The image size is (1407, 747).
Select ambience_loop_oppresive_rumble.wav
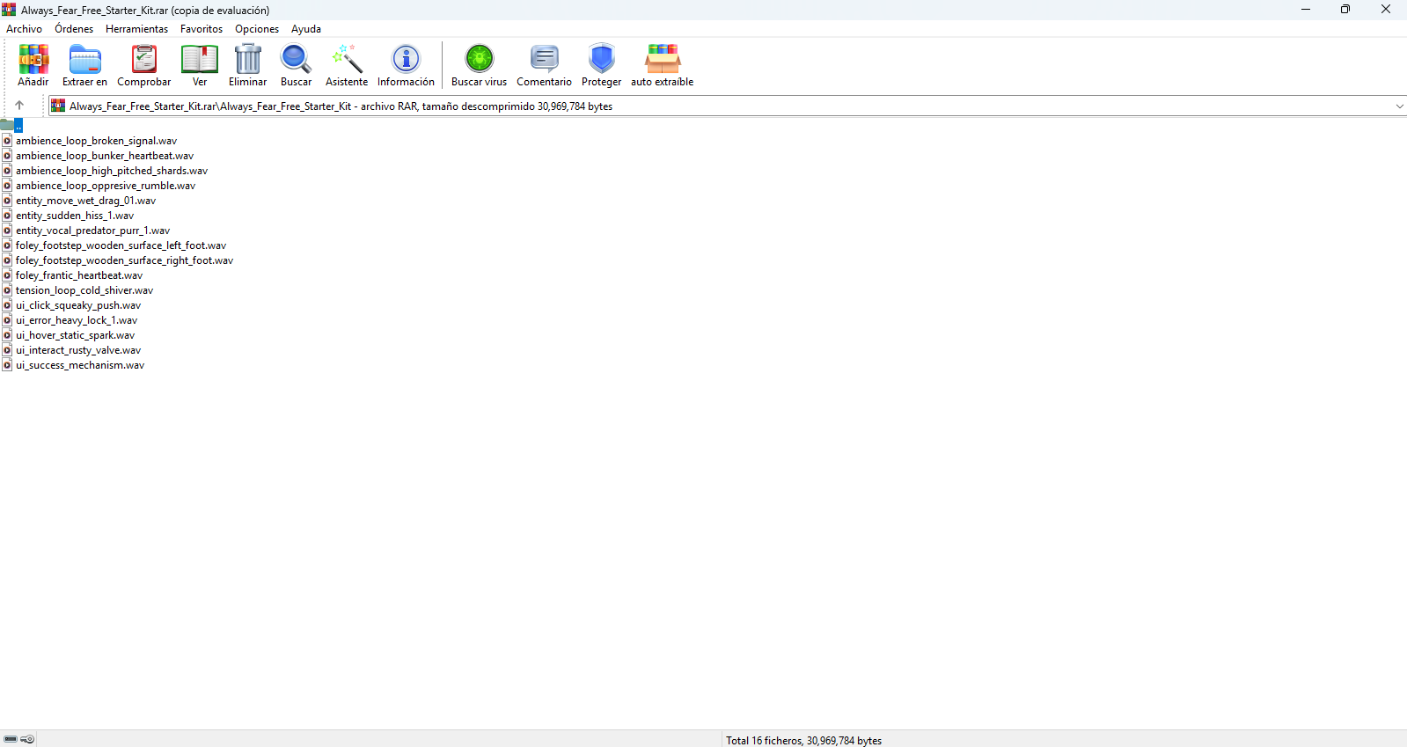(x=106, y=186)
